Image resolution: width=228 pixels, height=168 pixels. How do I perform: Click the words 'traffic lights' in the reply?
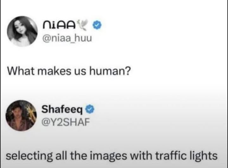(x=187, y=156)
